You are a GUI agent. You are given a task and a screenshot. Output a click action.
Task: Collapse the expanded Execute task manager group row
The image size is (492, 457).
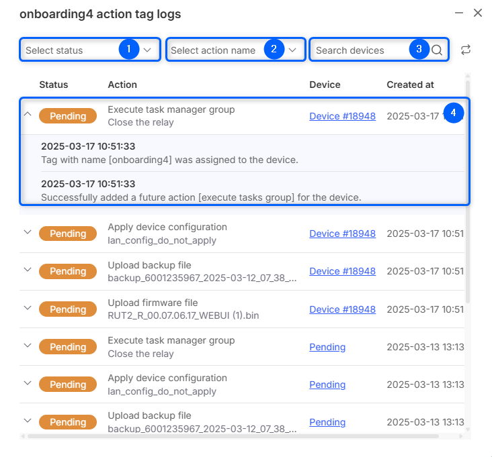28,114
